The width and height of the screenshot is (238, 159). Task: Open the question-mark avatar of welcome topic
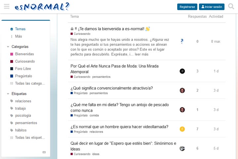[x=182, y=41]
